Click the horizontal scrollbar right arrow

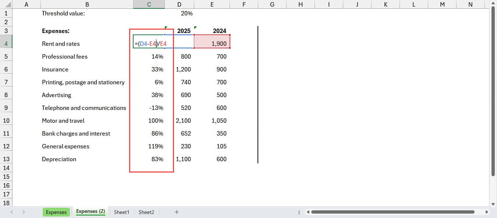(x=487, y=212)
